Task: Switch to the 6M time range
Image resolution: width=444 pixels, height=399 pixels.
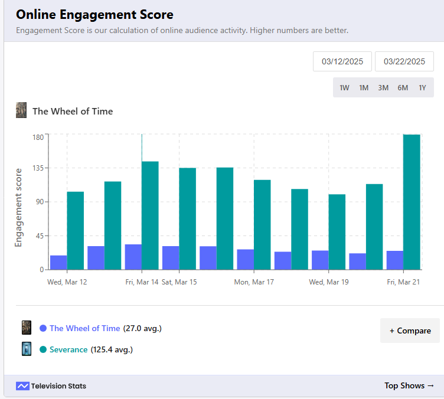Action: 403,88
